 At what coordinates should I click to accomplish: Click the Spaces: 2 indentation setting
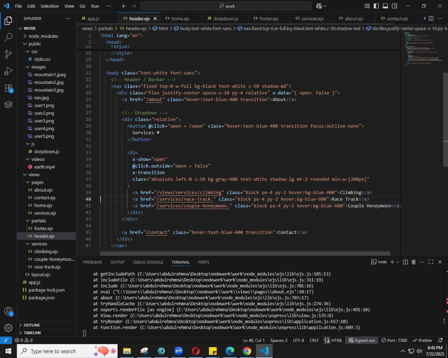click(x=279, y=340)
